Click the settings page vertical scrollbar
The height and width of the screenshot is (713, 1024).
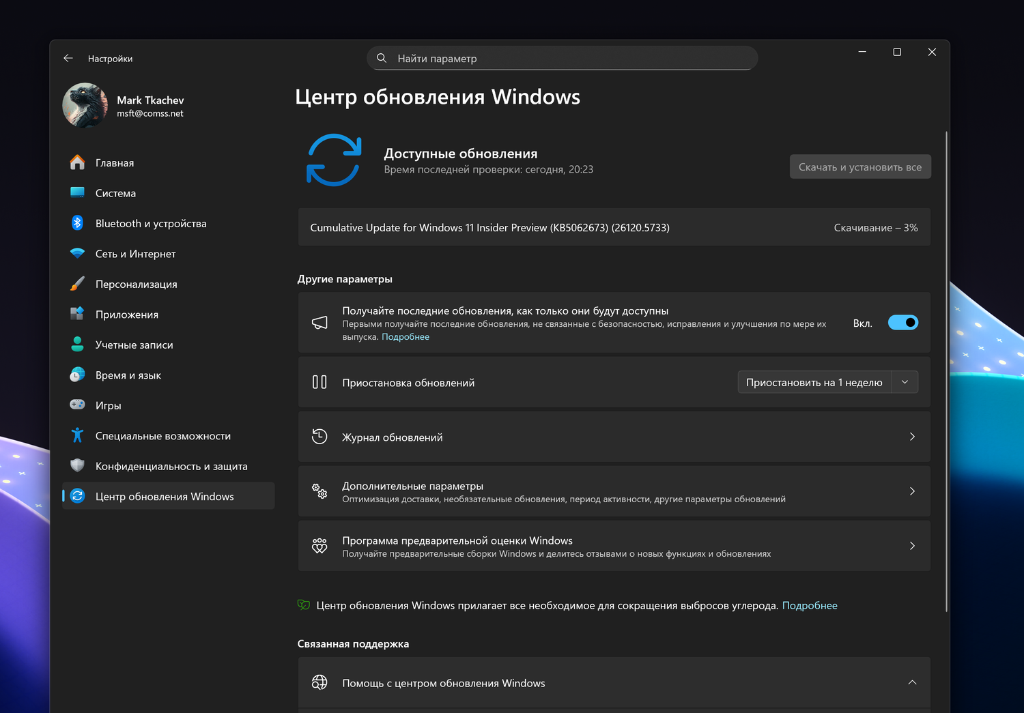[946, 368]
